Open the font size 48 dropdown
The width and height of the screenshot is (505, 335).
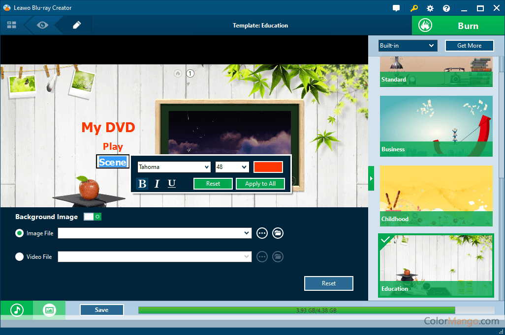232,167
